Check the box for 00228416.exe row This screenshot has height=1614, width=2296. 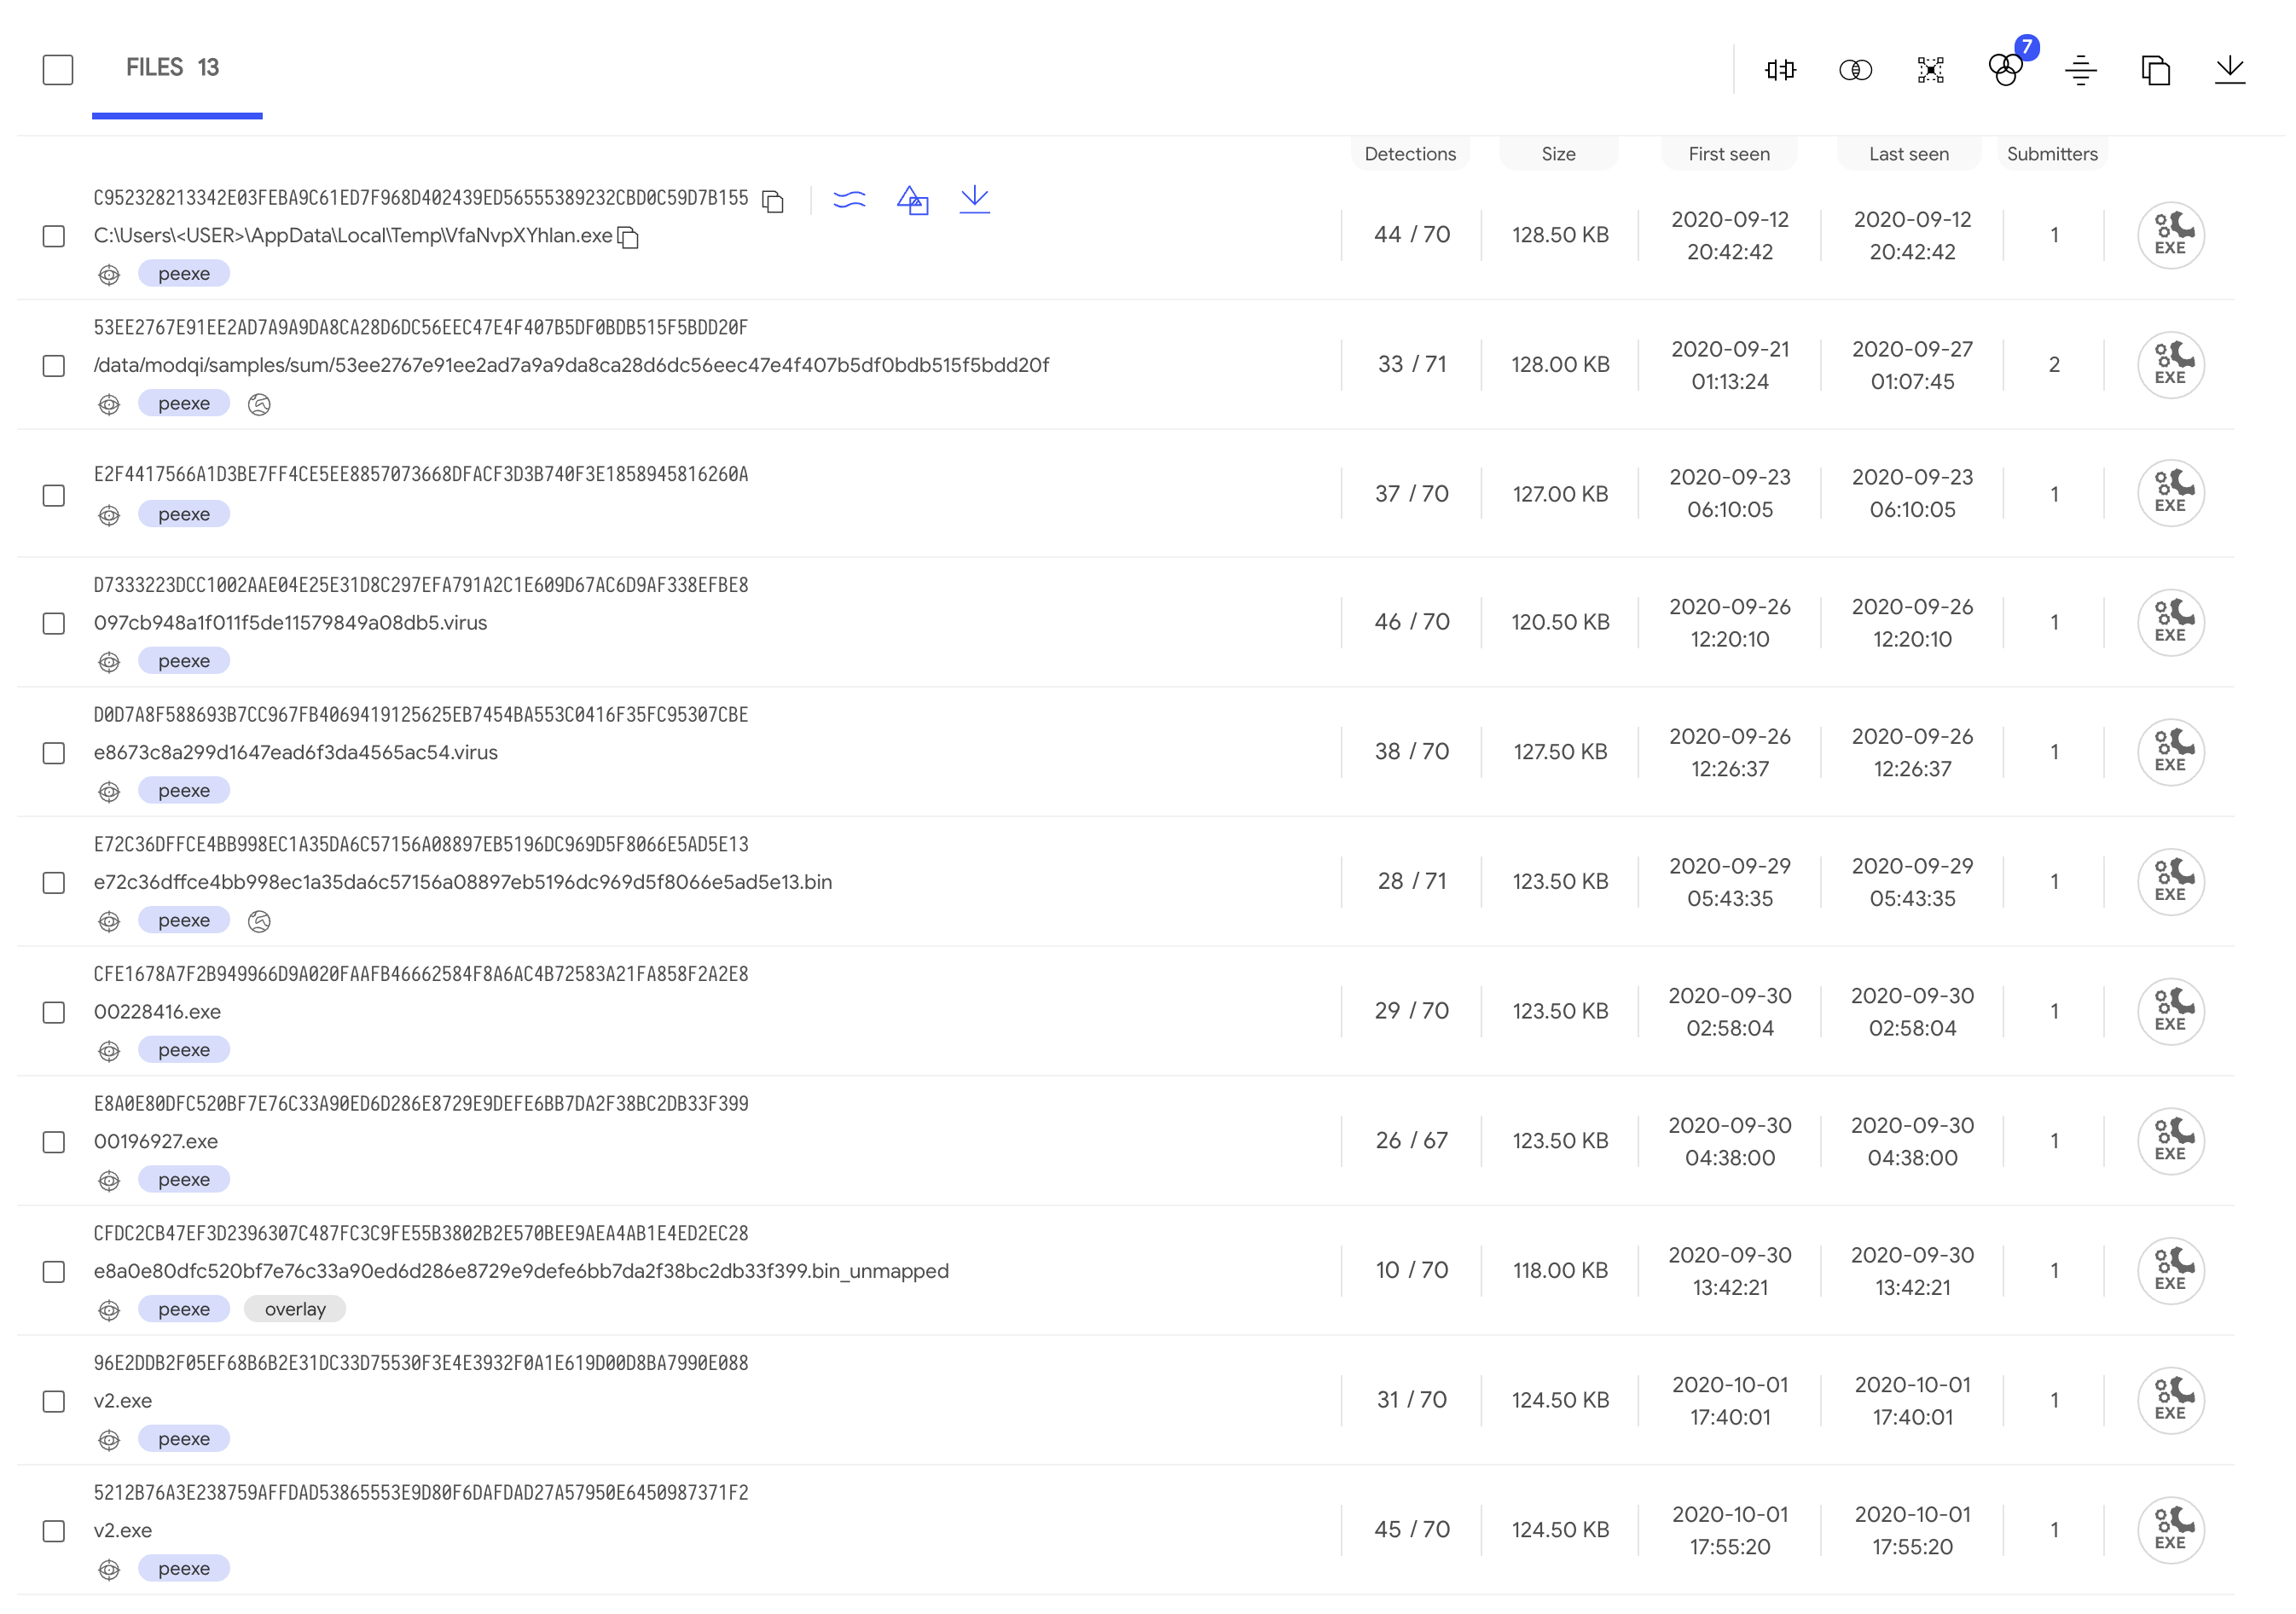[54, 1012]
